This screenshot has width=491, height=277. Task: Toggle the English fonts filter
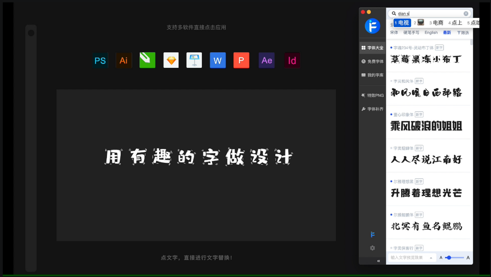click(x=431, y=32)
